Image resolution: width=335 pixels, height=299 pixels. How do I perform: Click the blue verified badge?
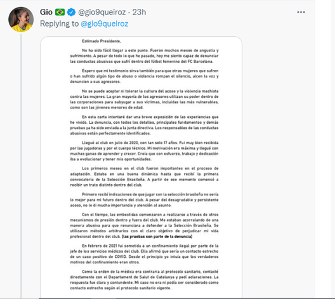[x=71, y=12]
